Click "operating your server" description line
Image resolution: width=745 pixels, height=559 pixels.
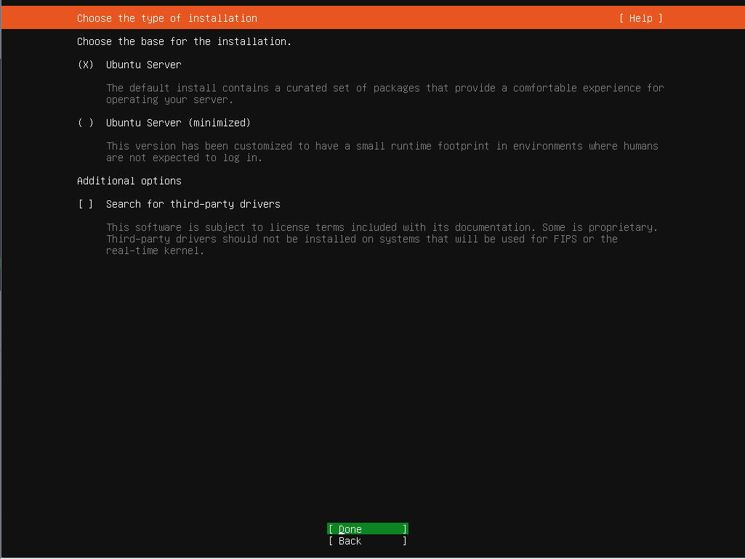point(169,99)
